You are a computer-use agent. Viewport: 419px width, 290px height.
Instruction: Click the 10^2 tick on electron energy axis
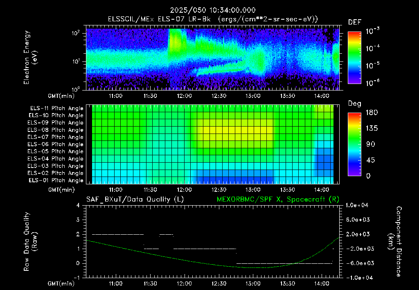(x=76, y=33)
